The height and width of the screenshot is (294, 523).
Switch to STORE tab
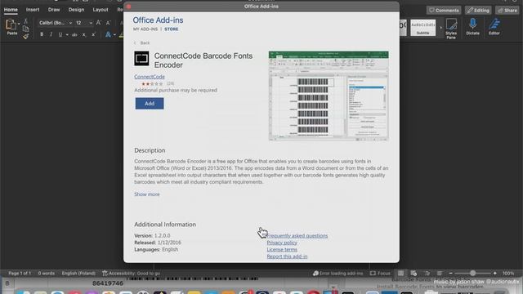pyautogui.click(x=171, y=29)
